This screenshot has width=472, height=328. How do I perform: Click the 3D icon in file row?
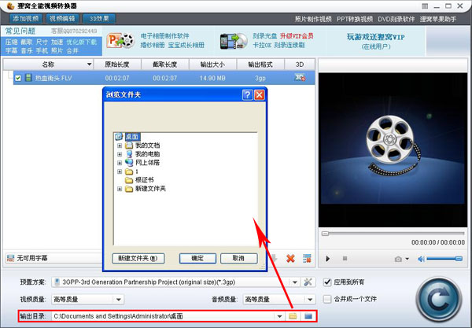pos(300,78)
